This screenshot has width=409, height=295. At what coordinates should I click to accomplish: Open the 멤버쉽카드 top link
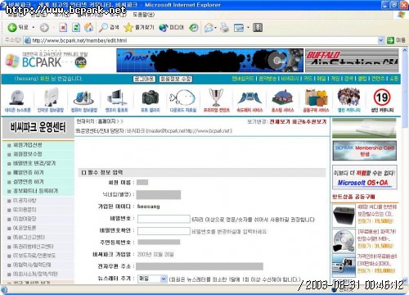pos(243,79)
